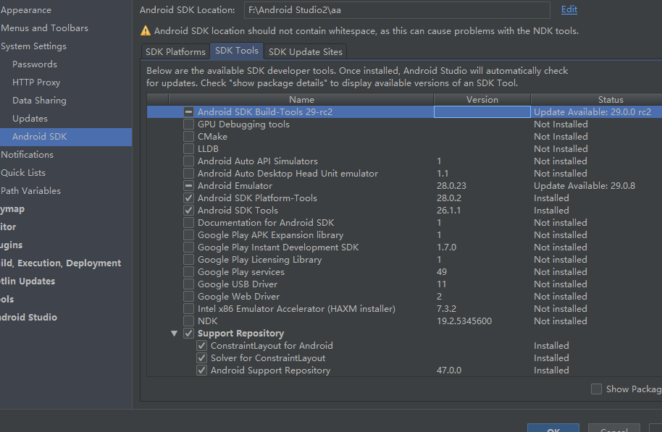This screenshot has height=432, width=662.
Task: Toggle the Show Package Details checkbox
Action: (596, 389)
